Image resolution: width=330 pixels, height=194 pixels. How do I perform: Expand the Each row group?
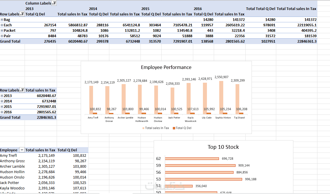2,25
